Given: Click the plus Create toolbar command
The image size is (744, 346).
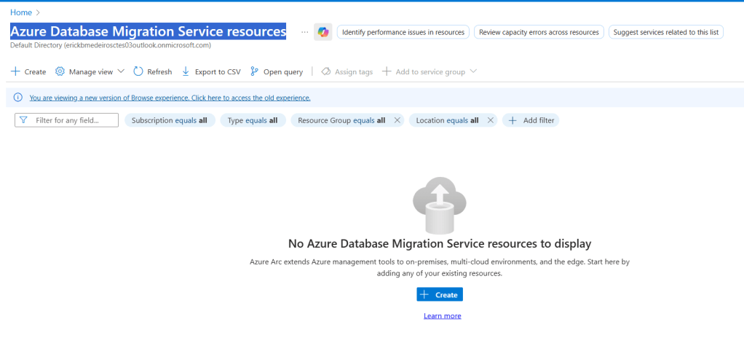Looking at the screenshot, I should (28, 71).
